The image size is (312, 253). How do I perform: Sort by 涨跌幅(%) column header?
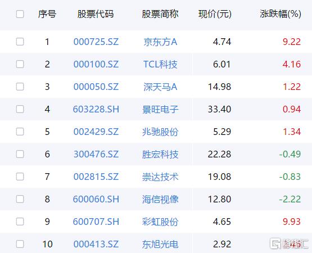[x=281, y=14]
